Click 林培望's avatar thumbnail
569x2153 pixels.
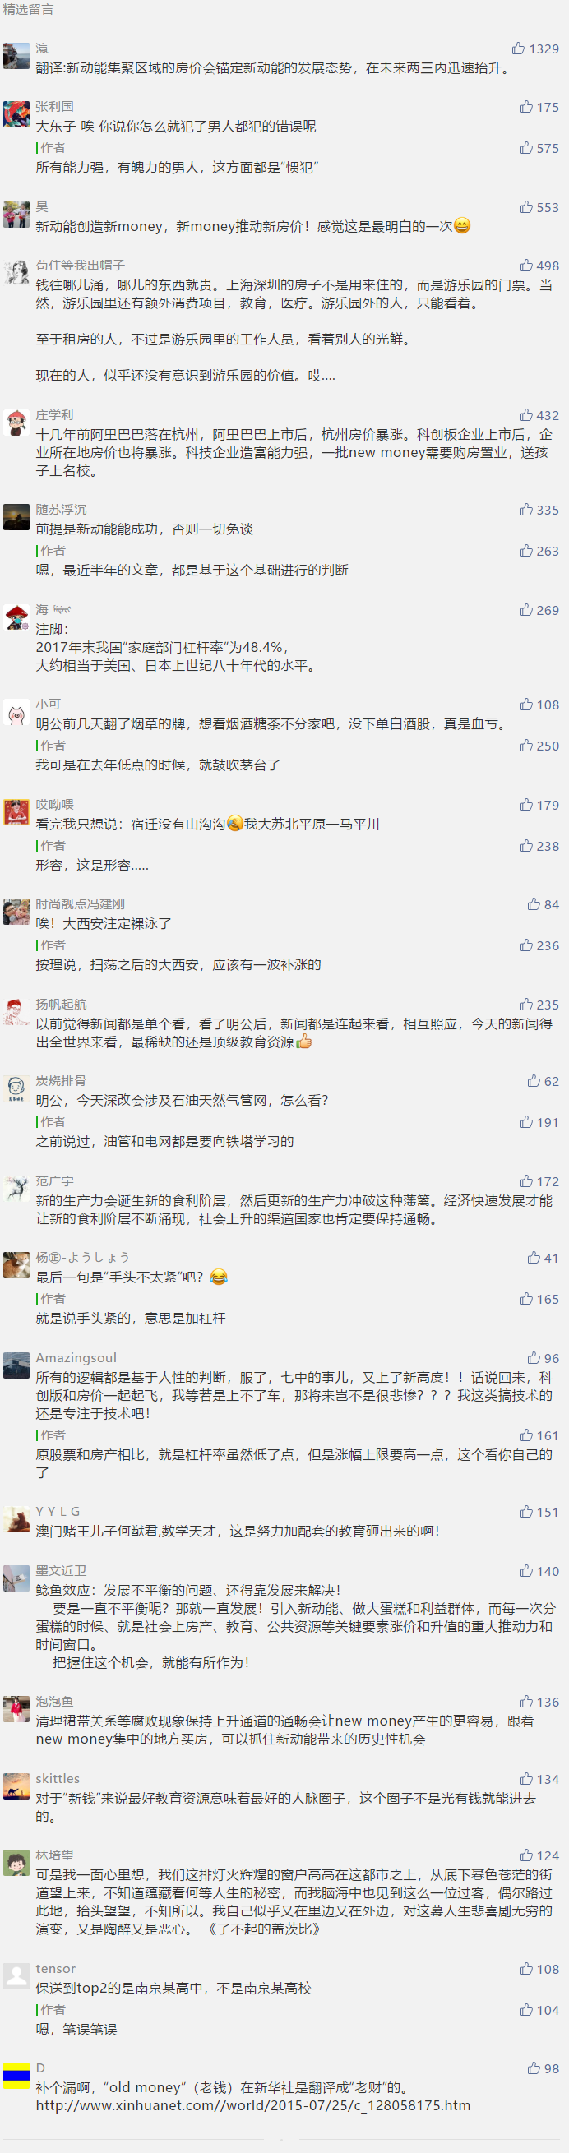[16, 1862]
